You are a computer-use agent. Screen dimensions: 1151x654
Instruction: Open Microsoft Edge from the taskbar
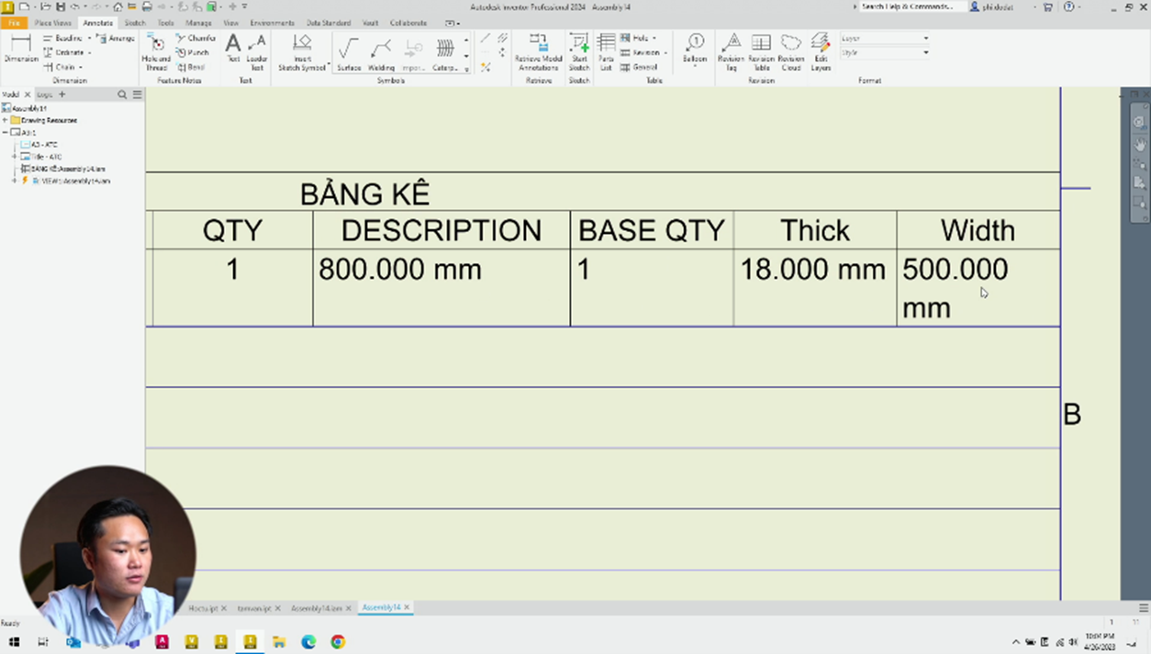pos(308,642)
